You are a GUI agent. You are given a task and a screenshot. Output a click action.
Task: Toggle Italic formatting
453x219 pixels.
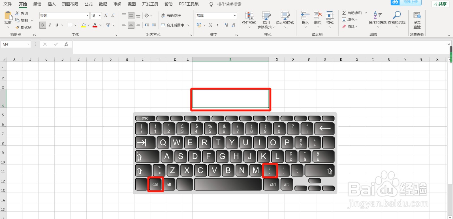50,25
